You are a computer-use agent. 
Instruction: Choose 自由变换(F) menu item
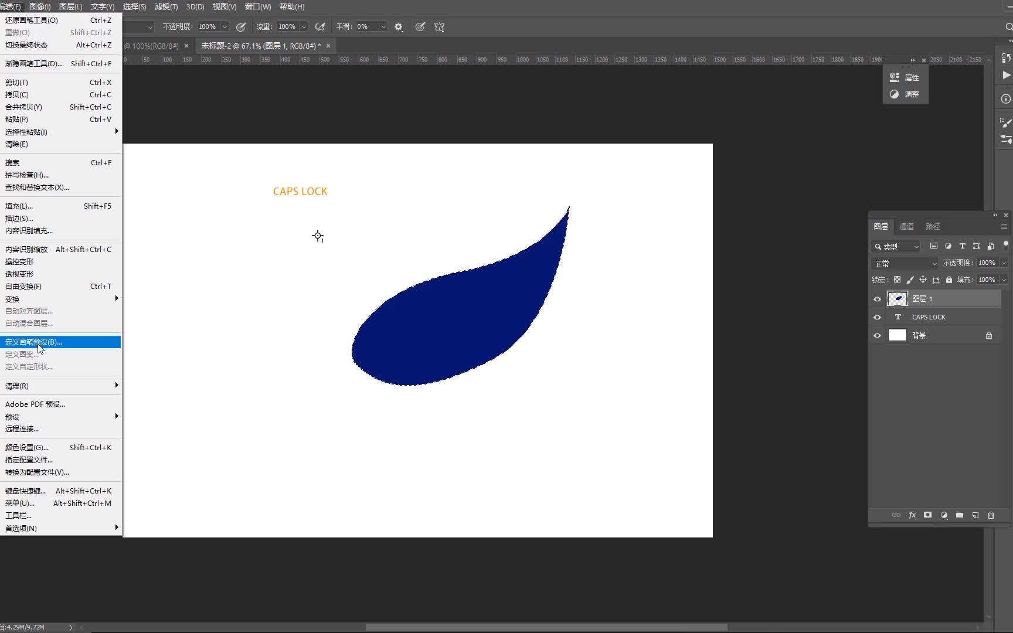pos(61,287)
